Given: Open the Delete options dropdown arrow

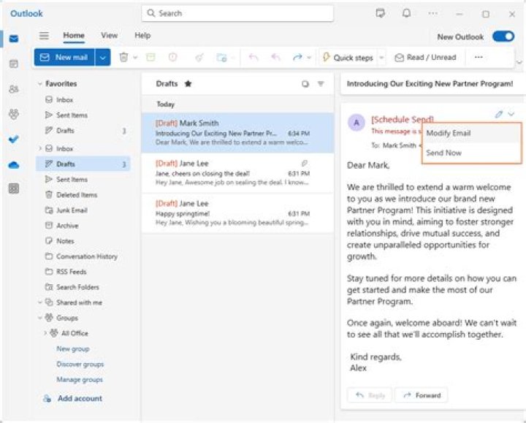Looking at the screenshot, I should [135, 58].
